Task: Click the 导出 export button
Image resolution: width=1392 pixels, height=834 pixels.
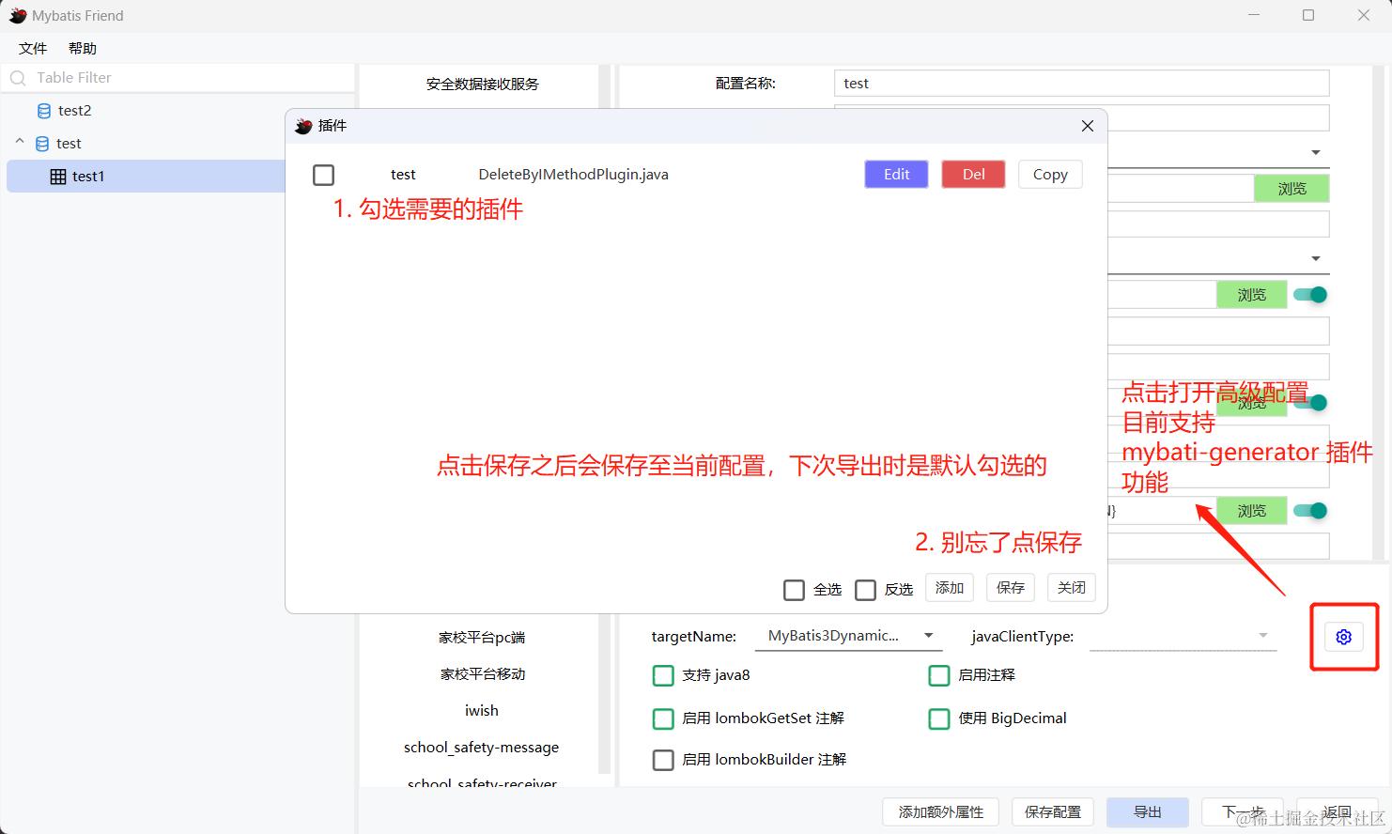Action: coord(1147,811)
